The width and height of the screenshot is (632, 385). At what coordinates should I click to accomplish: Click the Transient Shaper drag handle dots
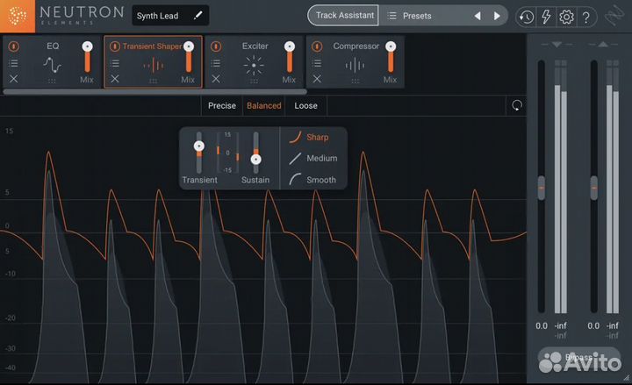click(153, 82)
